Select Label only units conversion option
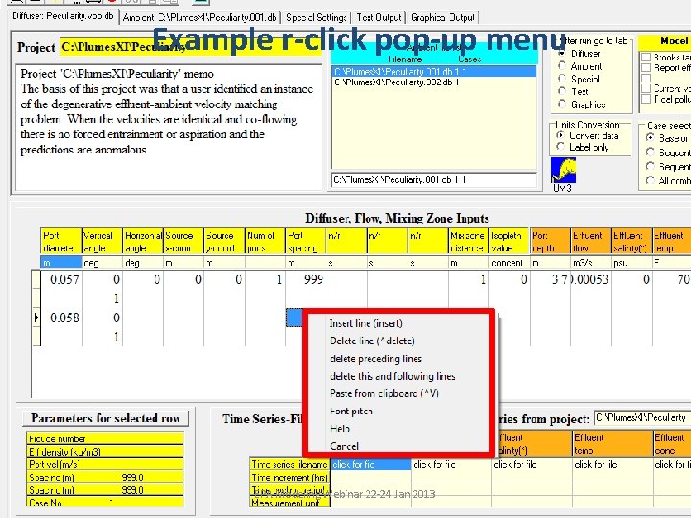The image size is (691, 518). [560, 147]
